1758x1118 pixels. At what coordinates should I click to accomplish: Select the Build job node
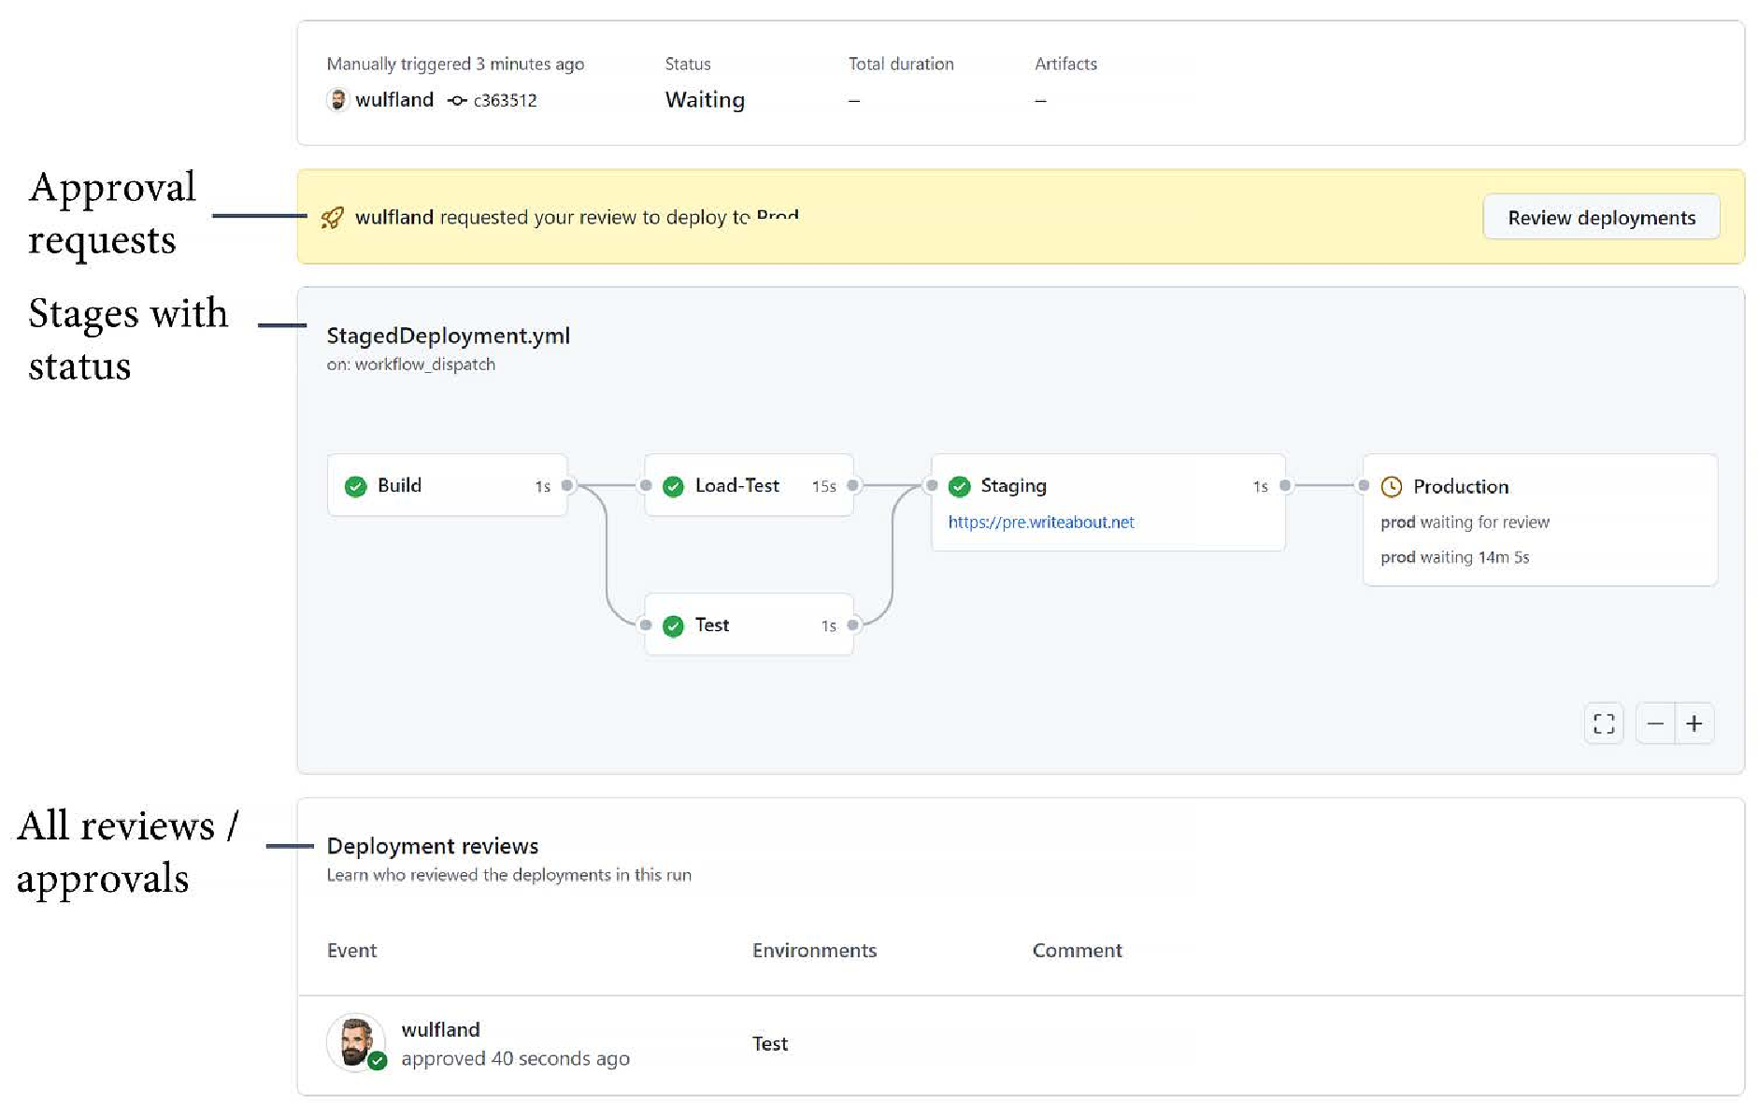447,485
